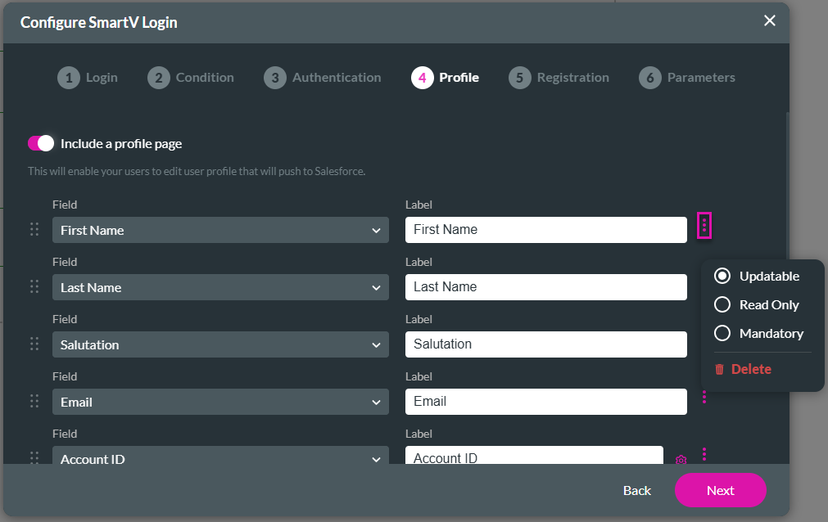The width and height of the screenshot is (828, 522).
Task: Select the Mandatory radio button
Action: click(x=722, y=333)
